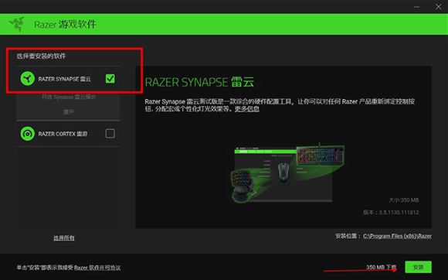Expand the optional Synapse modules via 展开
The width and height of the screenshot is (448, 280).
point(69,112)
